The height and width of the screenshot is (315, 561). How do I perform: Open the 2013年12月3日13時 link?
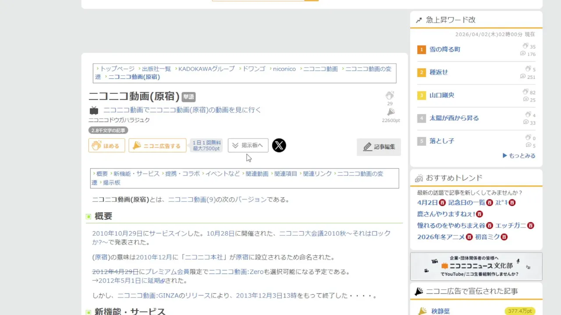(x=266, y=296)
